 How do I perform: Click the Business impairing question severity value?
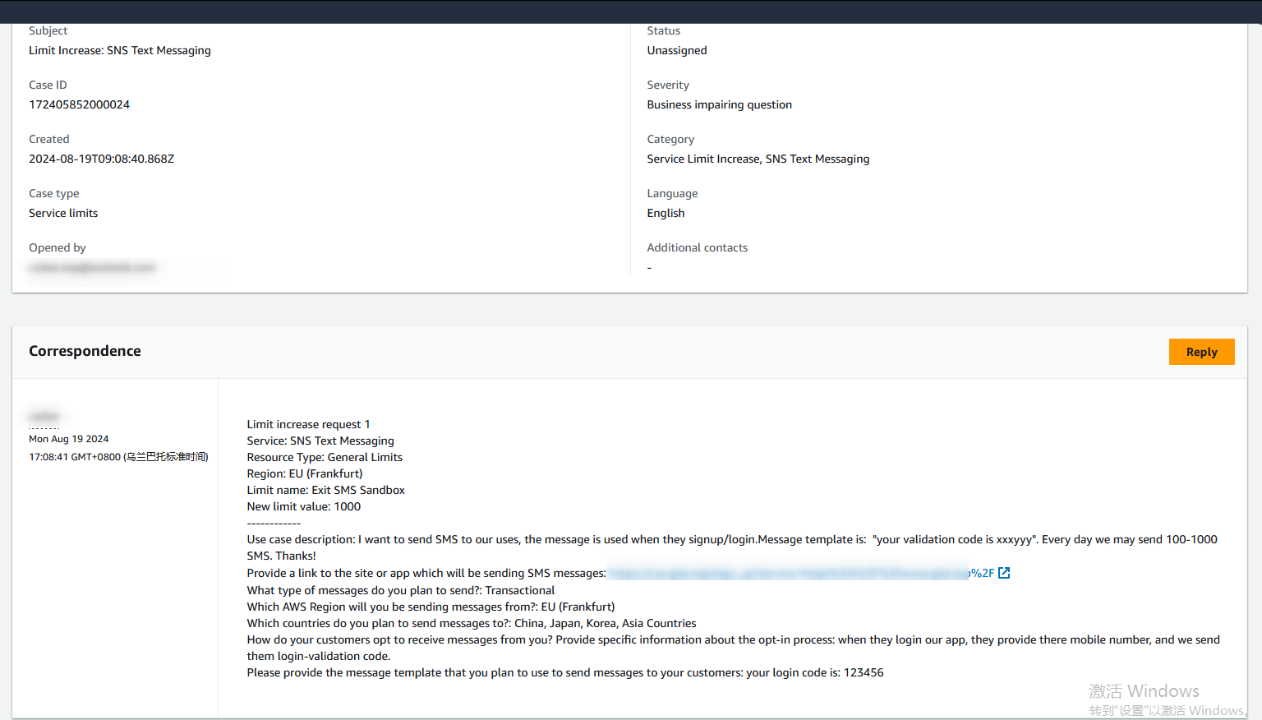point(719,104)
